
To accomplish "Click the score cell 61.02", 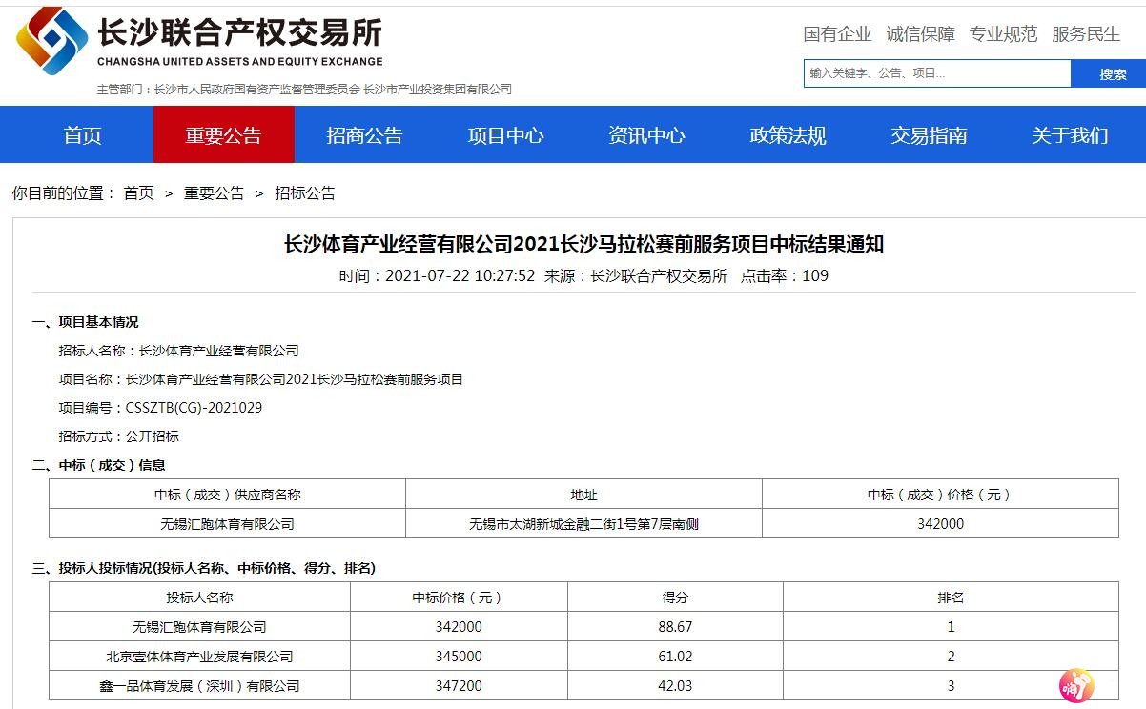I will coord(675,657).
